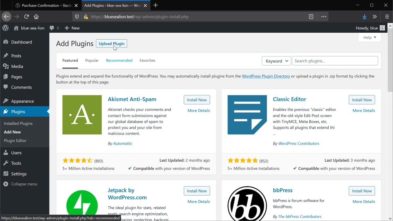The image size is (393, 221).
Task: Open the WordPress Contributors author link
Action: pyautogui.click(x=298, y=143)
